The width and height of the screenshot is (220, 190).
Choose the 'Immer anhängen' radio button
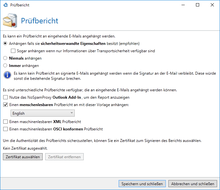[5, 65]
